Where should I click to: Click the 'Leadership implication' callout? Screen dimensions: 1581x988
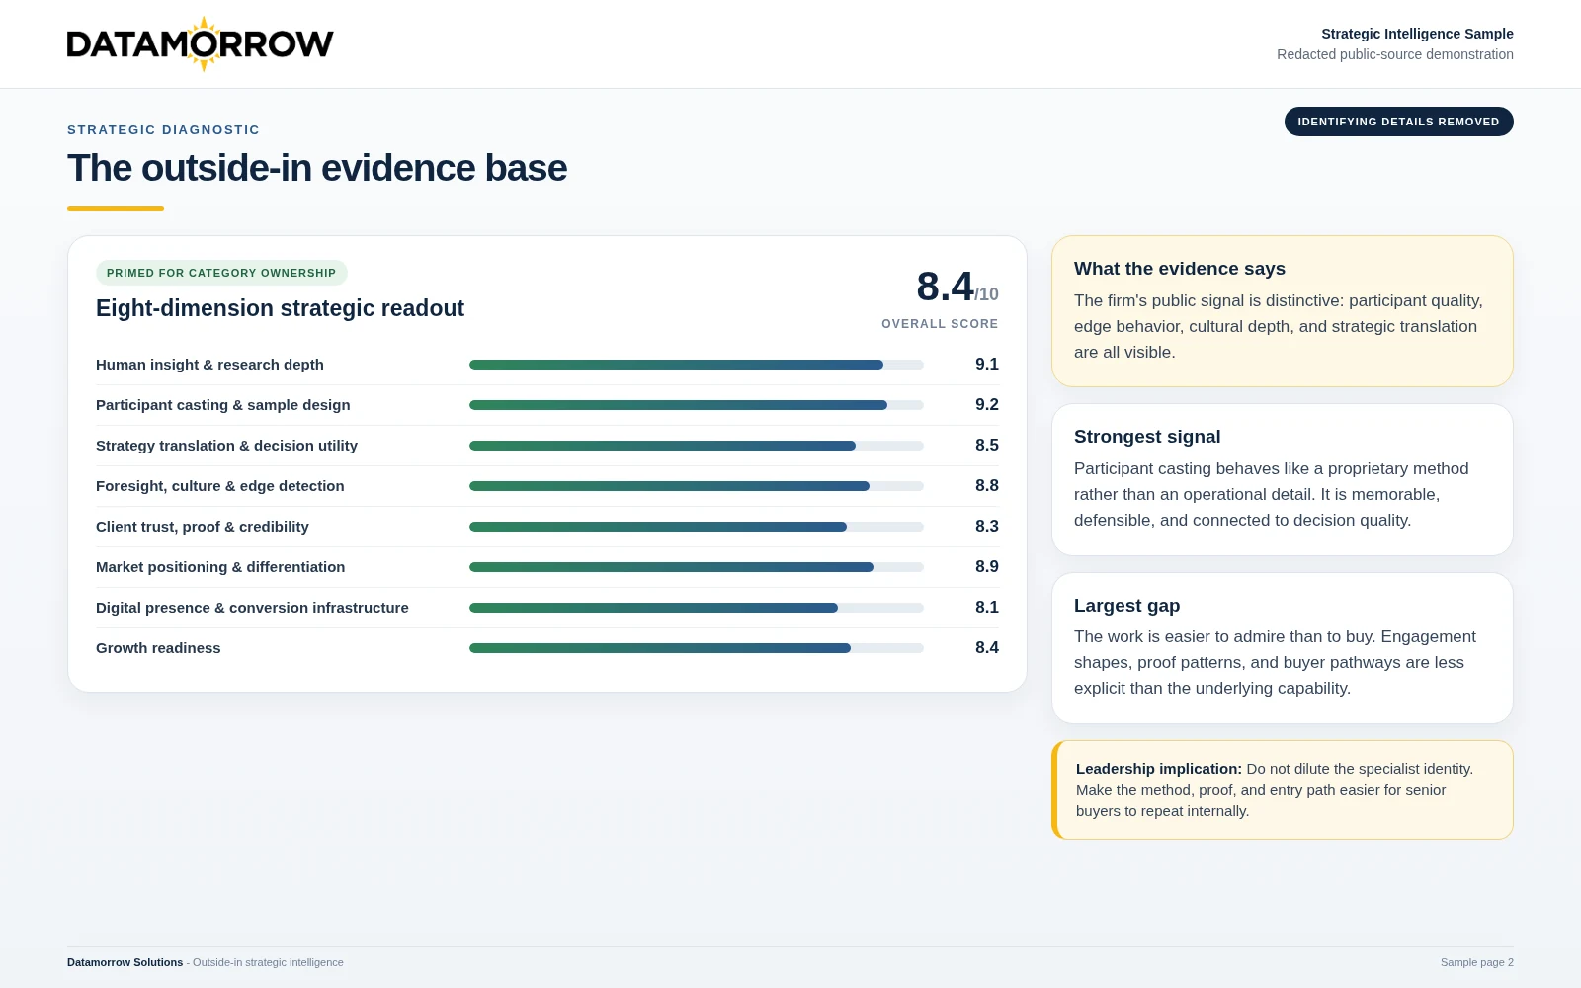(x=1283, y=790)
